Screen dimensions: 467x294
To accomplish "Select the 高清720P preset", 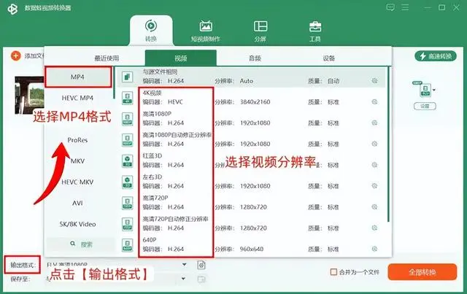I will 251,203.
